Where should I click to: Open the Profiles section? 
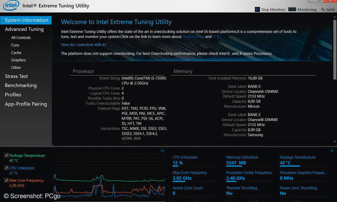(13, 95)
